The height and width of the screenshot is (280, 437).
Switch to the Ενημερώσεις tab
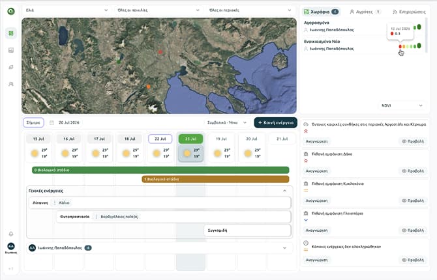point(409,12)
